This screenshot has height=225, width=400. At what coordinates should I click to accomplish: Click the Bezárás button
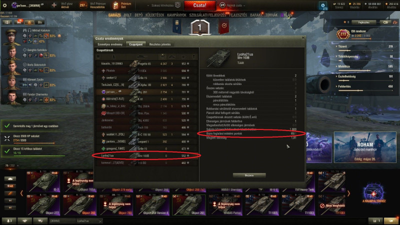[249, 175]
